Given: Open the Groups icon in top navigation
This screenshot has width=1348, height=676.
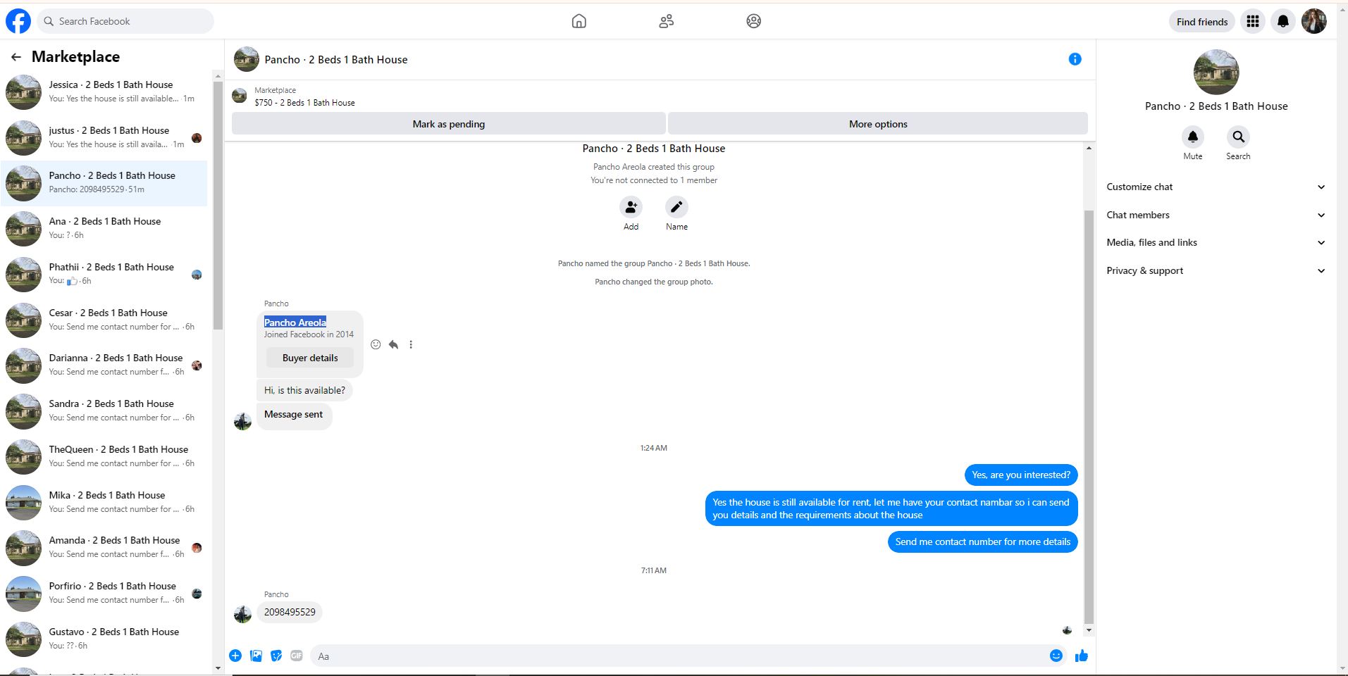Looking at the screenshot, I should click(754, 21).
